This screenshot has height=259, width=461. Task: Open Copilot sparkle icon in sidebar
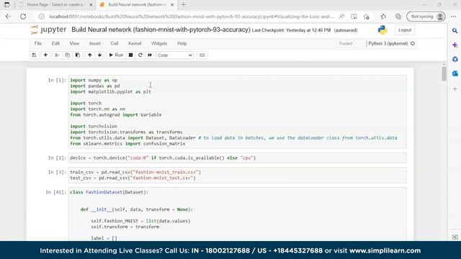(x=455, y=45)
